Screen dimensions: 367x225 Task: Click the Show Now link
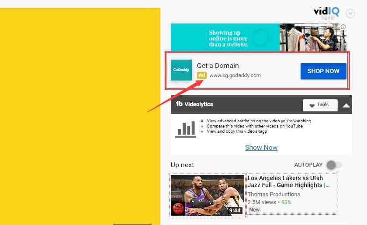261,148
